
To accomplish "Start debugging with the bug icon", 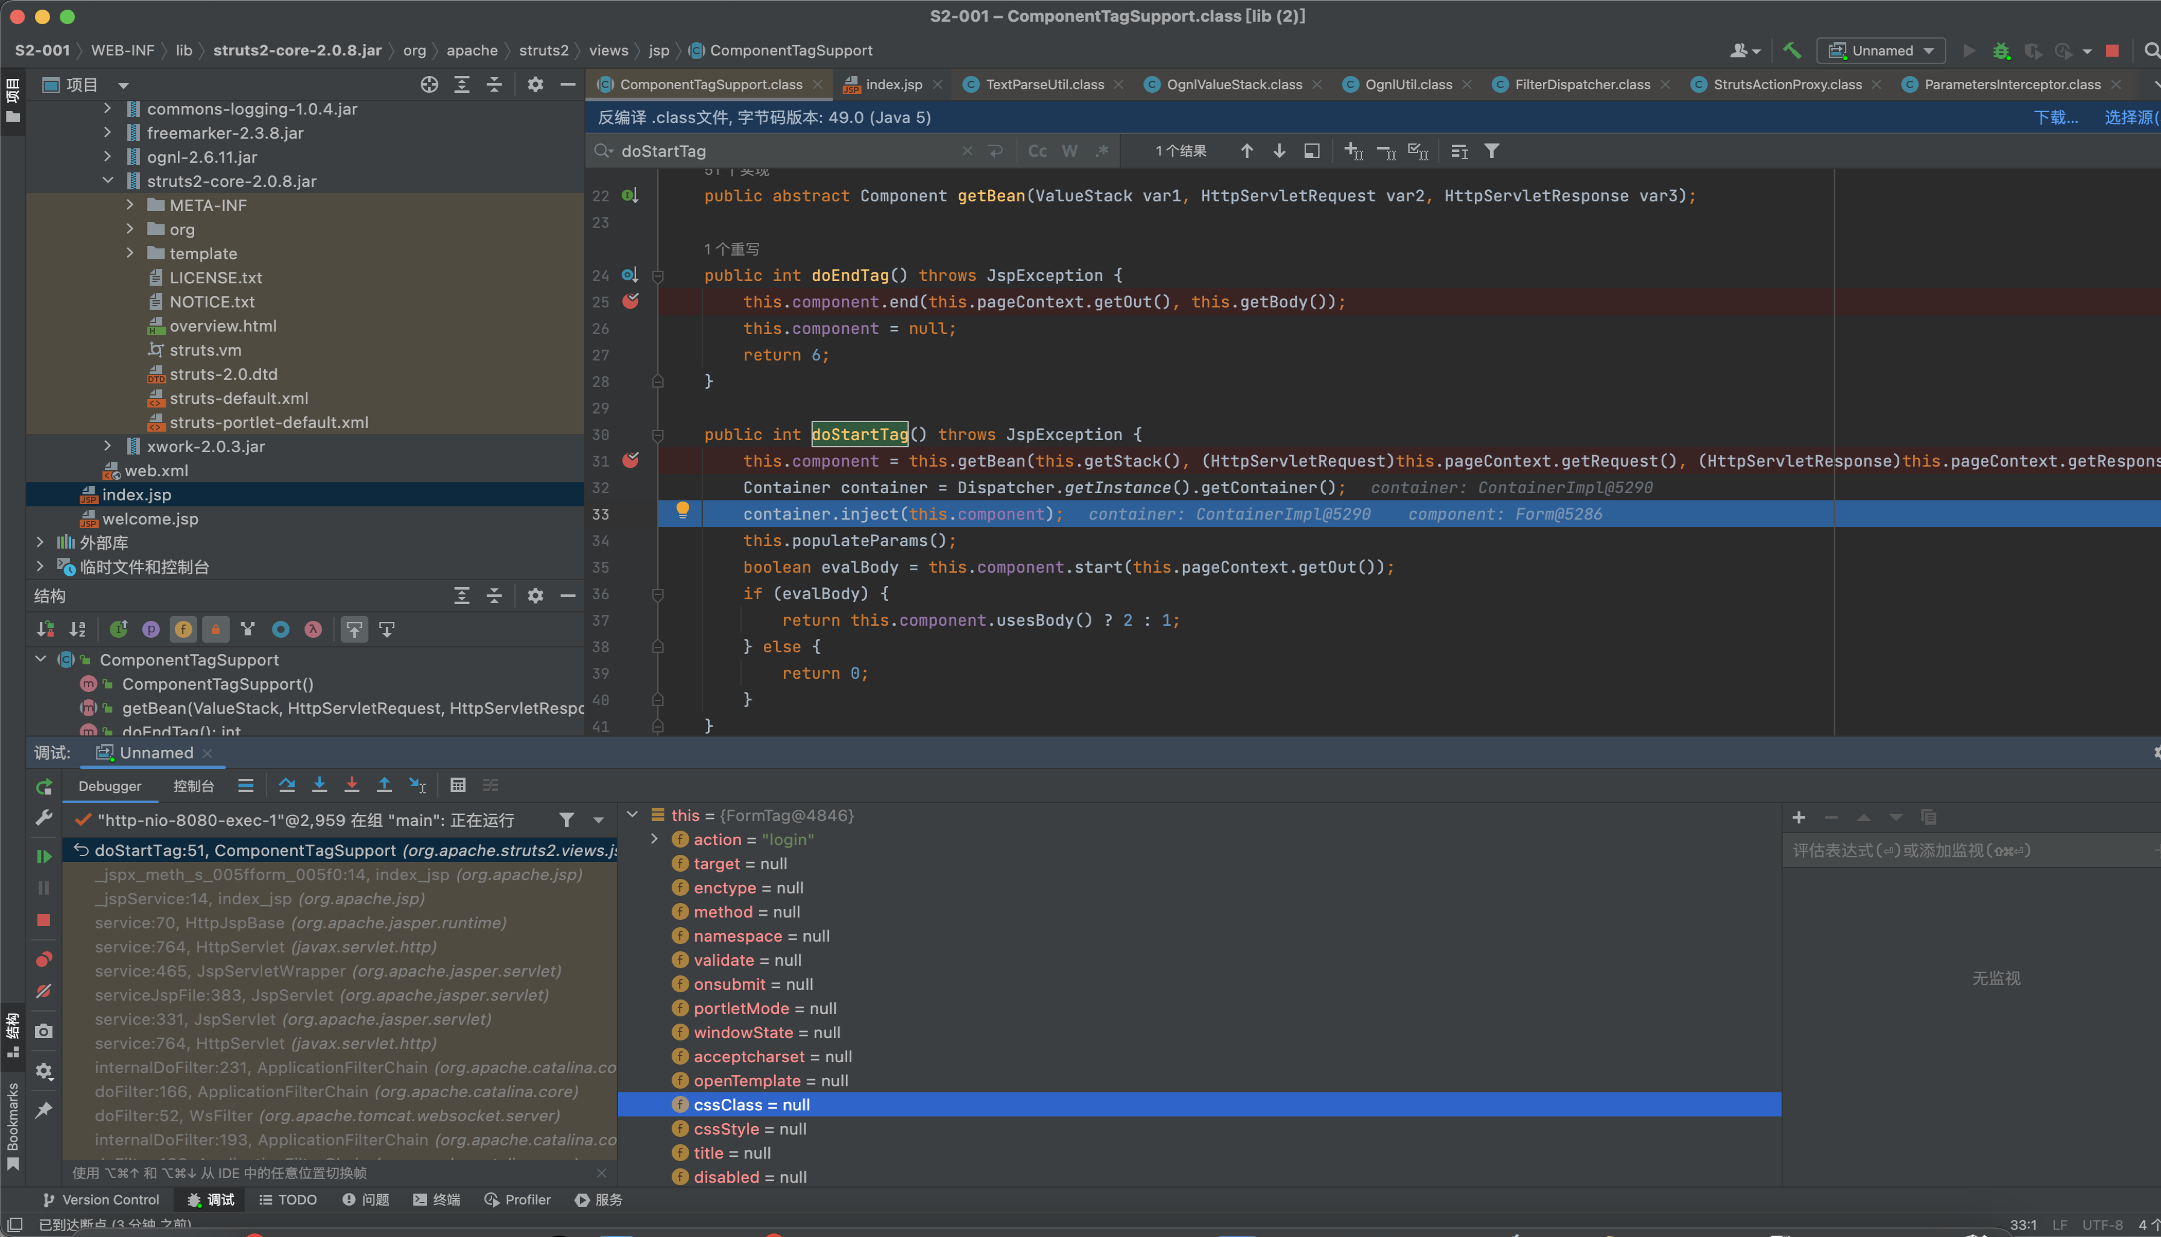I will (2001, 51).
